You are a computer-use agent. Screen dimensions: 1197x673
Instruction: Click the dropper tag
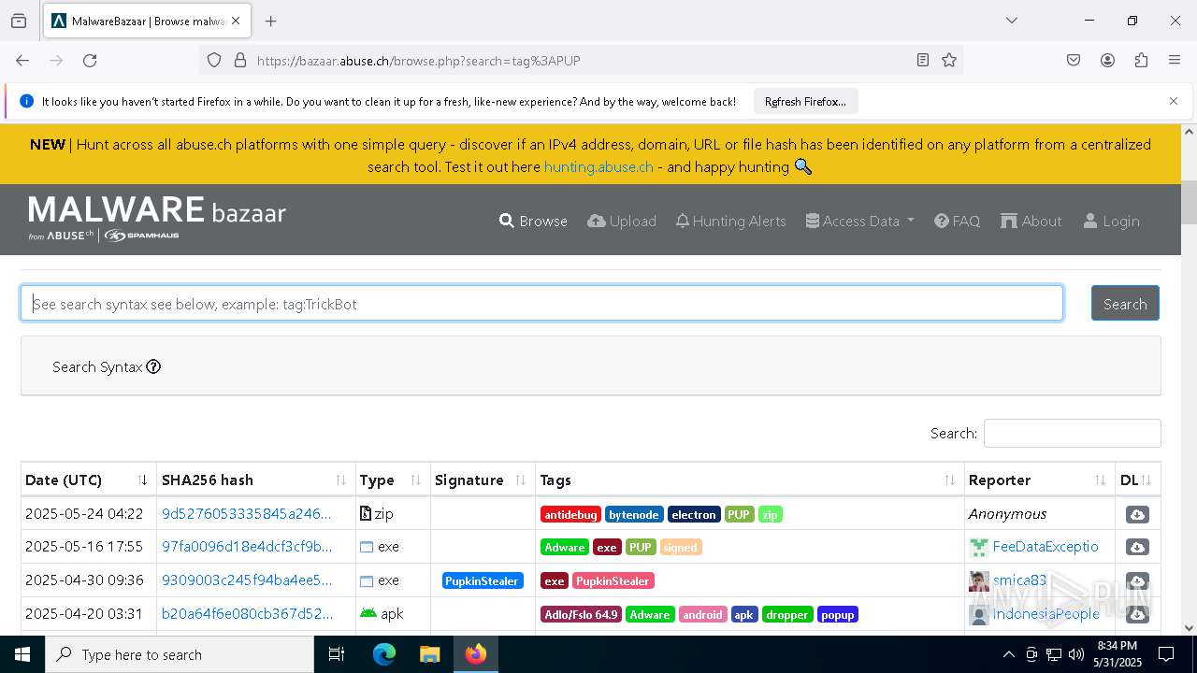point(786,614)
